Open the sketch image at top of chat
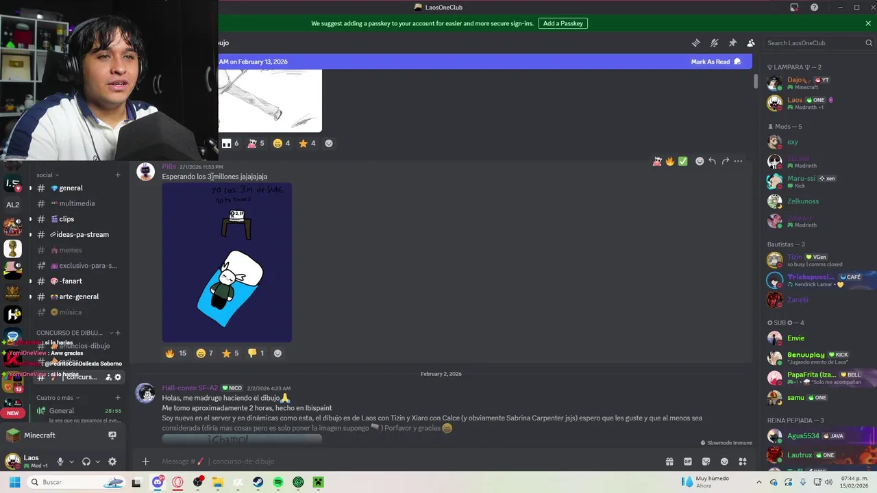This screenshot has height=493, width=877. [x=270, y=101]
